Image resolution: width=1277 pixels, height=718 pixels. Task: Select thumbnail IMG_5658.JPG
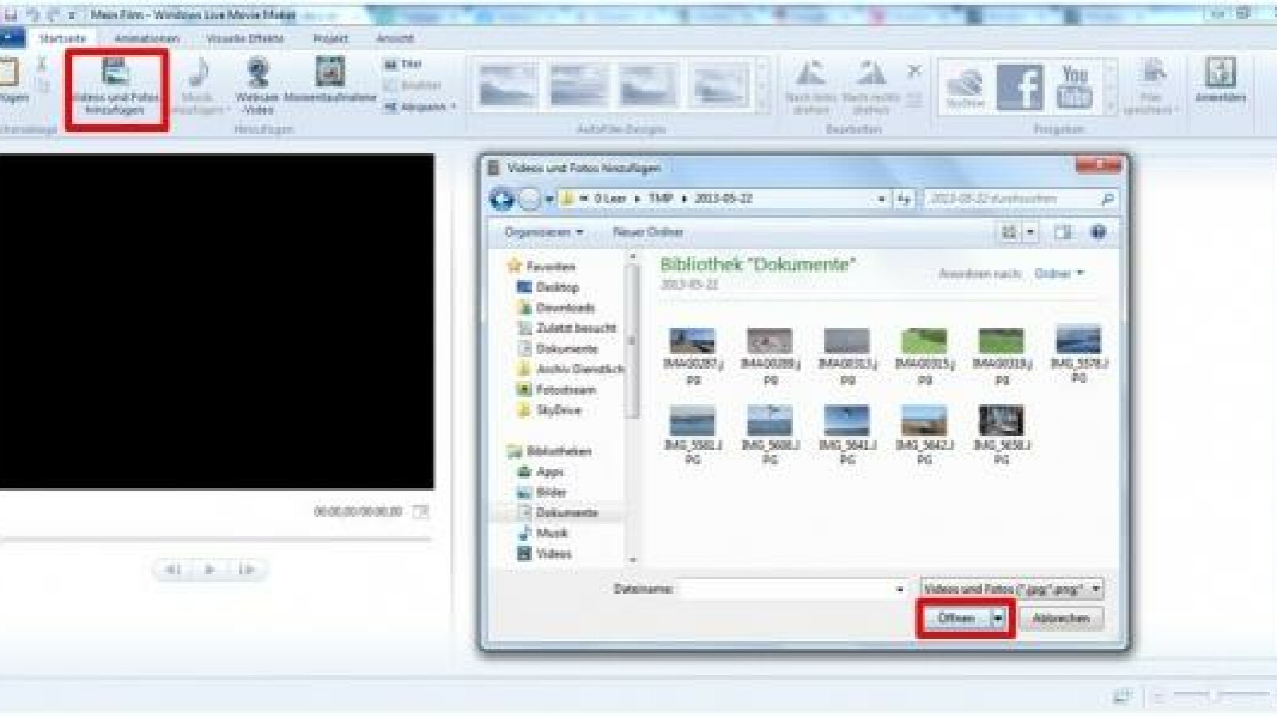click(1002, 435)
